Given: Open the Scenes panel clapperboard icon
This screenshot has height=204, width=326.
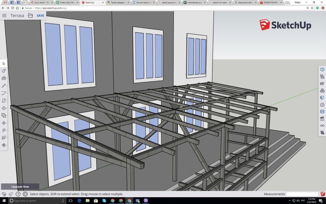Looking at the screenshot, I should 322,118.
